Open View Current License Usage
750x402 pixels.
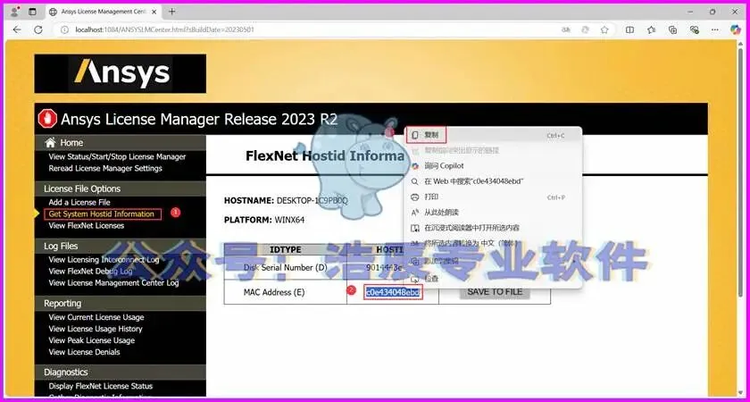click(96, 317)
